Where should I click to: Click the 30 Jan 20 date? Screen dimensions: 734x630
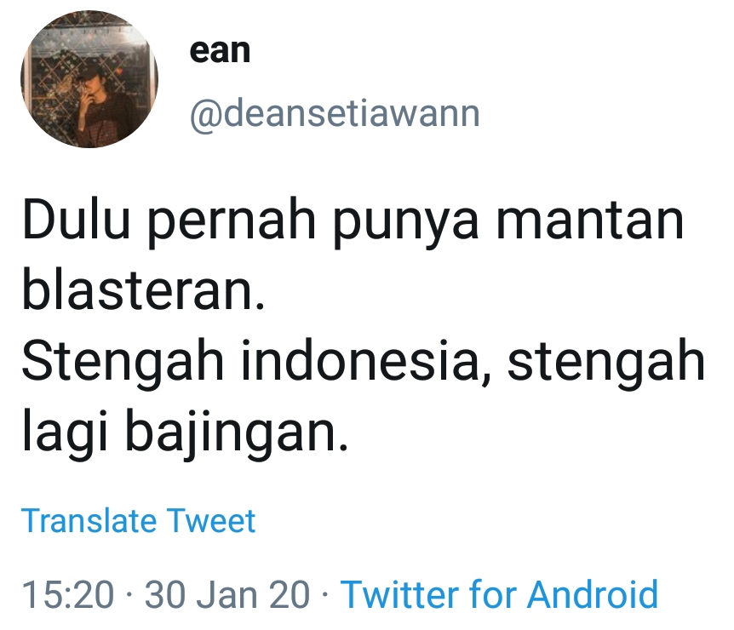point(227,594)
